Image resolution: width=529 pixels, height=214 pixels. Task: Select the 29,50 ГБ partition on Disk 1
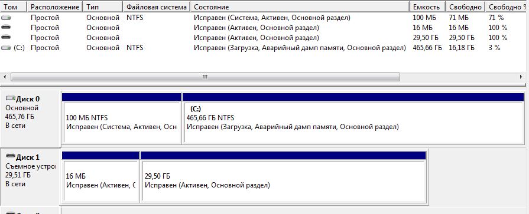[283, 177]
